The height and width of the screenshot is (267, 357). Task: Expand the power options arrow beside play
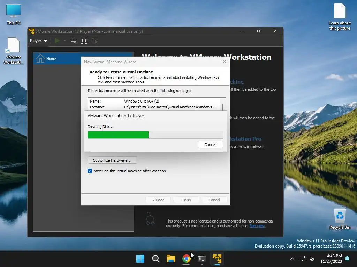[x=65, y=41]
